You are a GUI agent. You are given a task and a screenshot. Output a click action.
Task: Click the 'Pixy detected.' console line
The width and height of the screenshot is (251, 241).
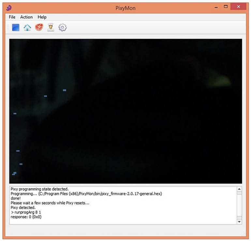[23, 208]
